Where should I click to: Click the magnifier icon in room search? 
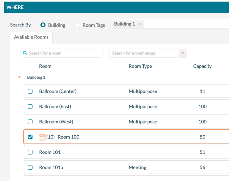pyautogui.click(x=25, y=53)
